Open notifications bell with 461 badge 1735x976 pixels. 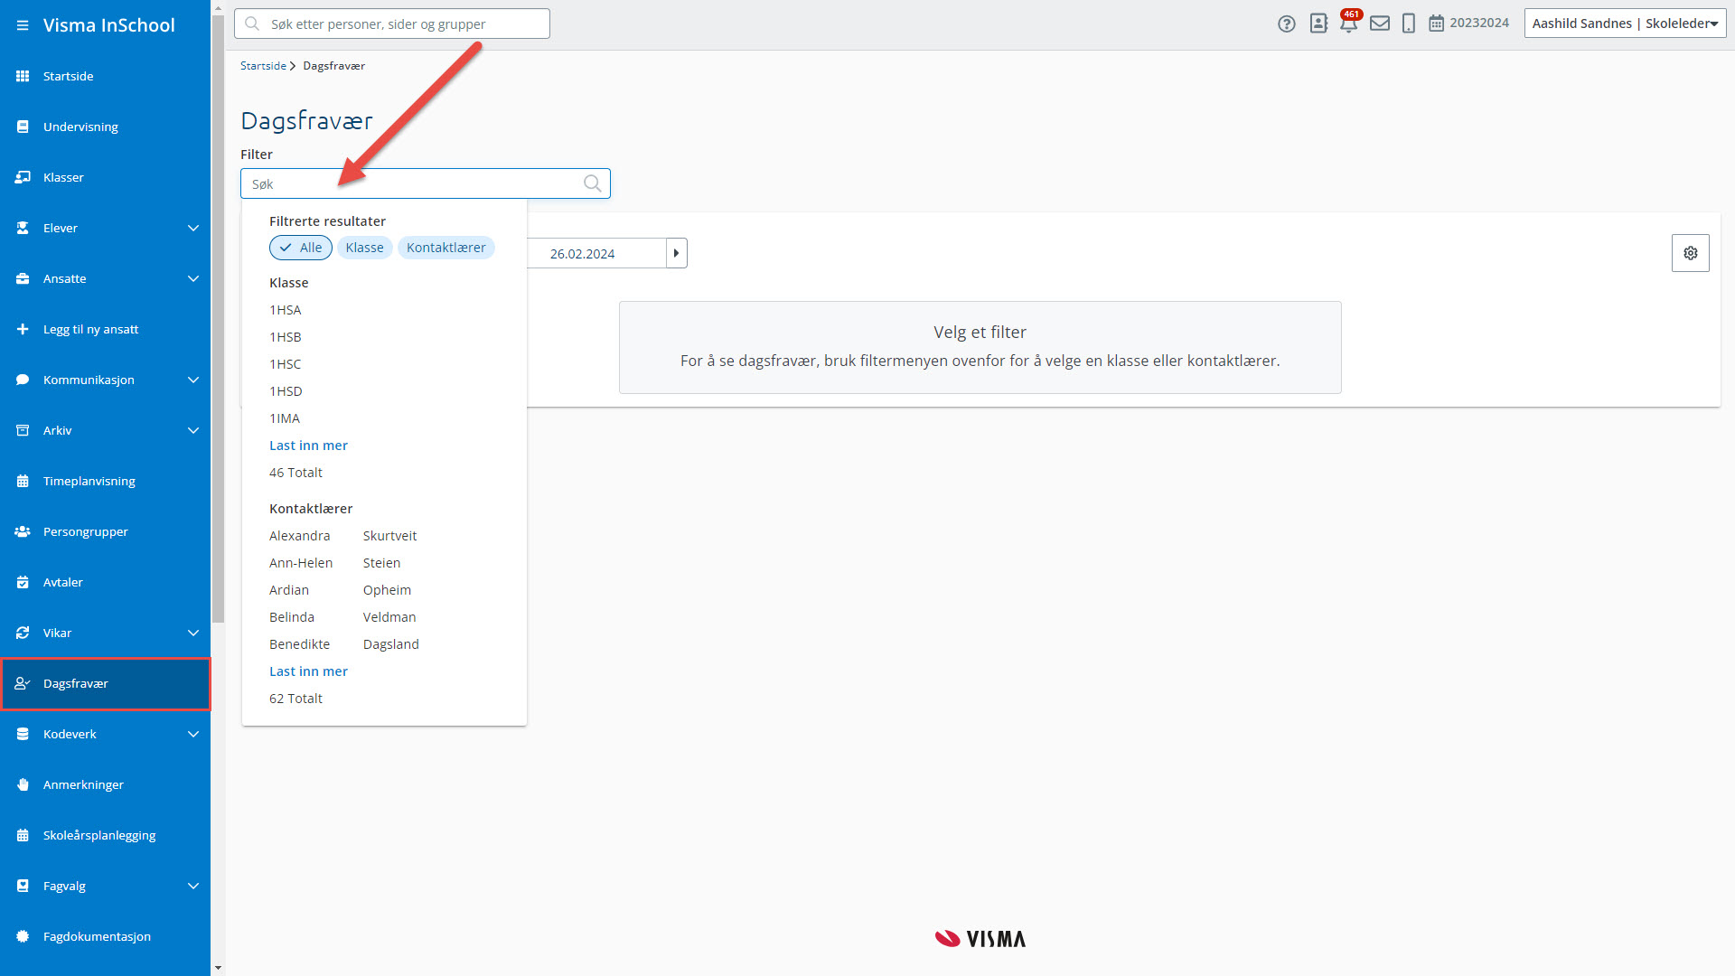[x=1349, y=22]
